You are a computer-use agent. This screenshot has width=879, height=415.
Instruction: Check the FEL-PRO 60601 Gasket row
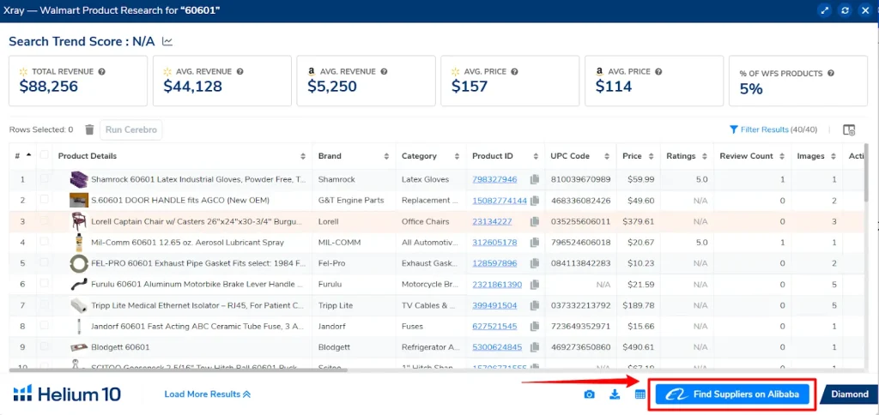tap(45, 262)
